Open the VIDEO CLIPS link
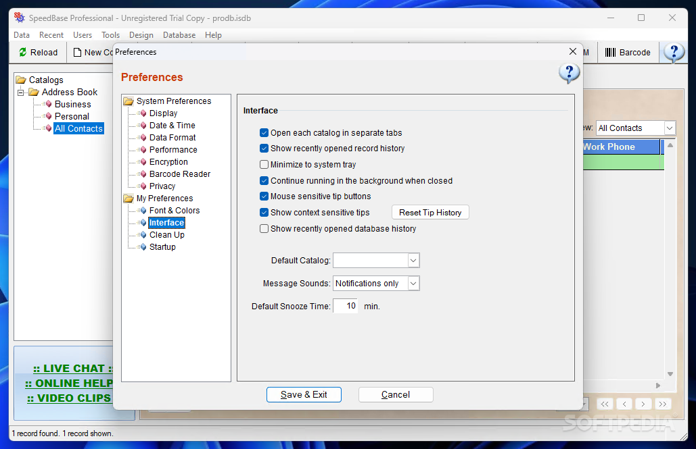The width and height of the screenshot is (696, 449). [69, 398]
